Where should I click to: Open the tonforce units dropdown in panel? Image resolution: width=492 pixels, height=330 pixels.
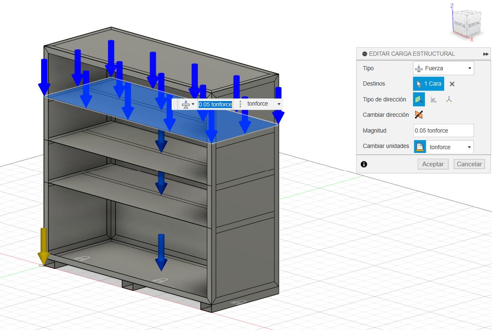pos(450,147)
